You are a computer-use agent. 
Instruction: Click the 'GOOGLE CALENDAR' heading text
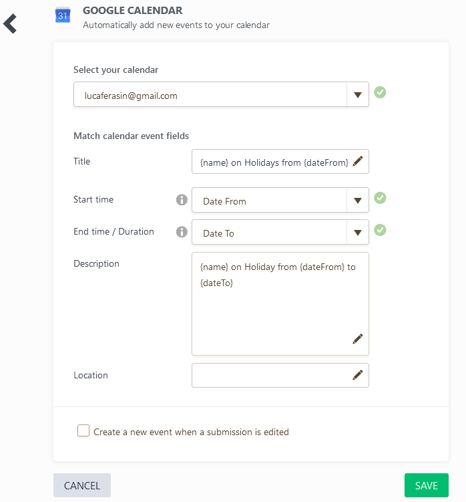[x=132, y=11]
